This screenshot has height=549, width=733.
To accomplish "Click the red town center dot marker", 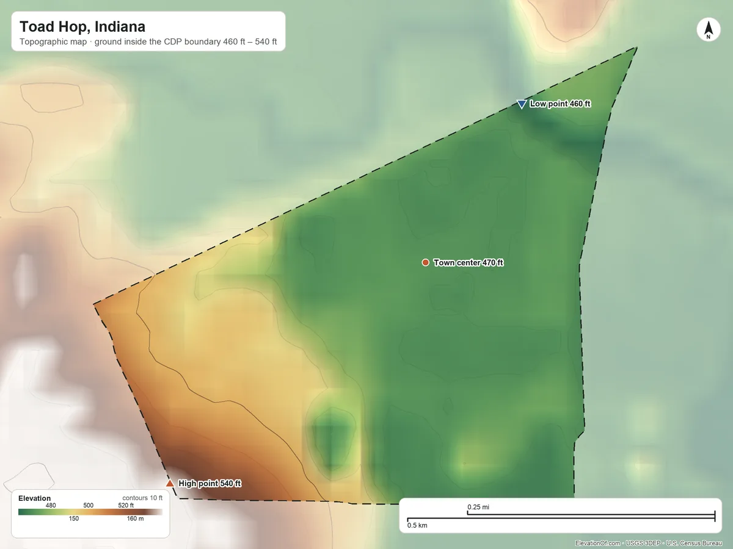I will click(425, 262).
